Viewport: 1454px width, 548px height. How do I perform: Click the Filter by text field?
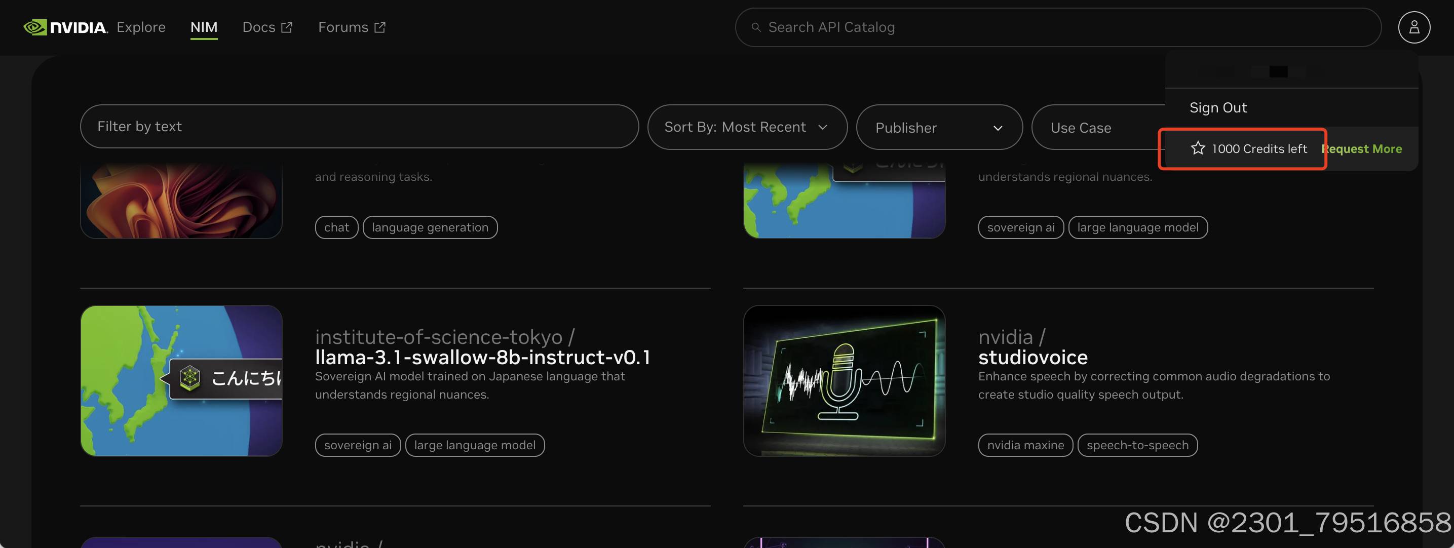(x=359, y=127)
